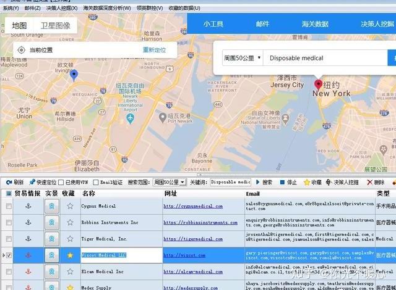Open the tigermedical.com link
396x290 pixels.
[x=193, y=239]
